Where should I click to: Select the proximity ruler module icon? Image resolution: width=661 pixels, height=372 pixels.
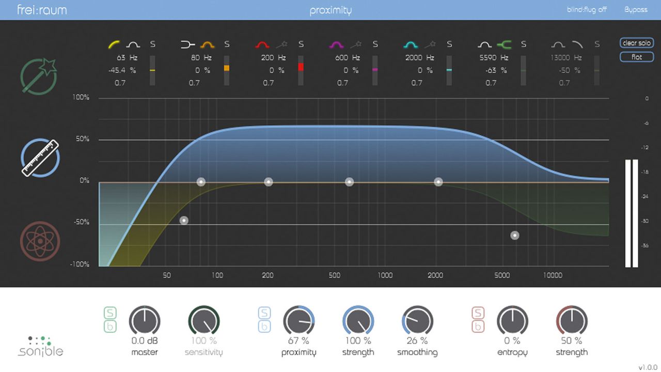tap(40, 158)
